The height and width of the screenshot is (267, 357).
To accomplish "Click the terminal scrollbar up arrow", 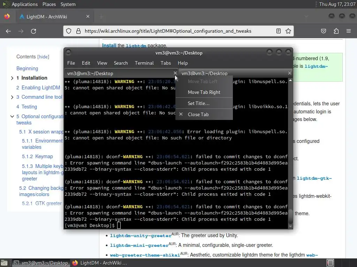I will pyautogui.click(x=290, y=80).
